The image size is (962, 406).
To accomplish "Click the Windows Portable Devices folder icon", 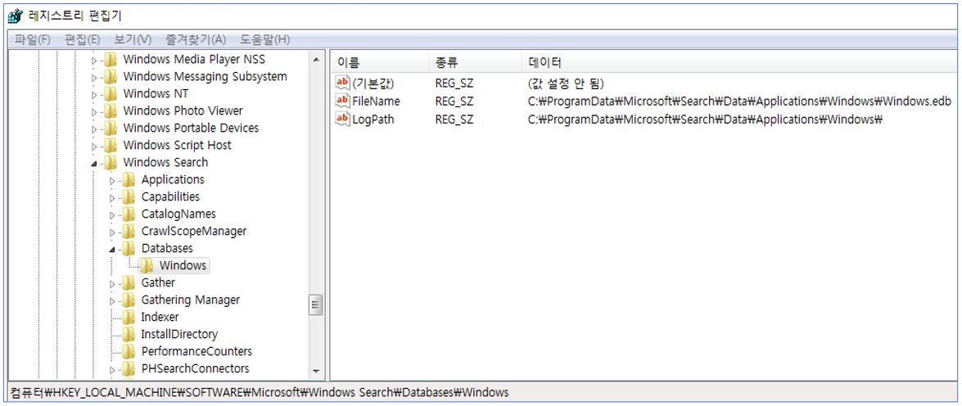I will pos(110,129).
